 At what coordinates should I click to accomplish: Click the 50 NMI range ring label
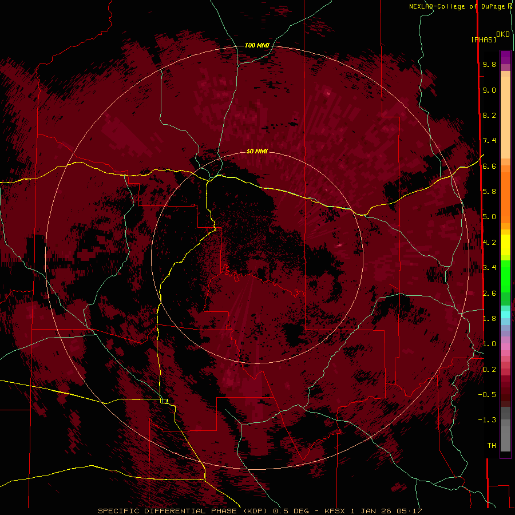click(x=257, y=151)
